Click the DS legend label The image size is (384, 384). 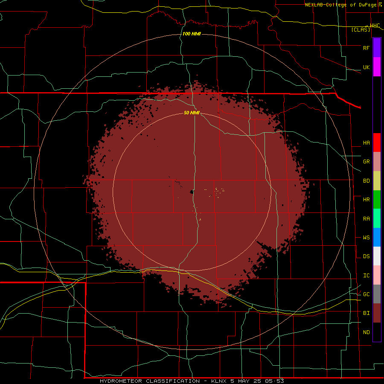click(x=366, y=256)
